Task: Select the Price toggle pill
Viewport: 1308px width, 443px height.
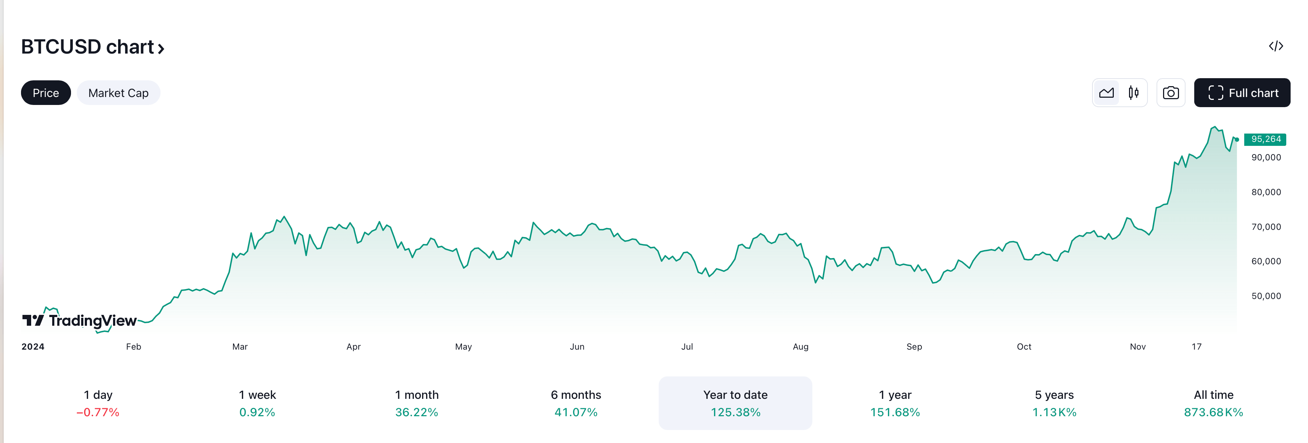Action: [46, 93]
